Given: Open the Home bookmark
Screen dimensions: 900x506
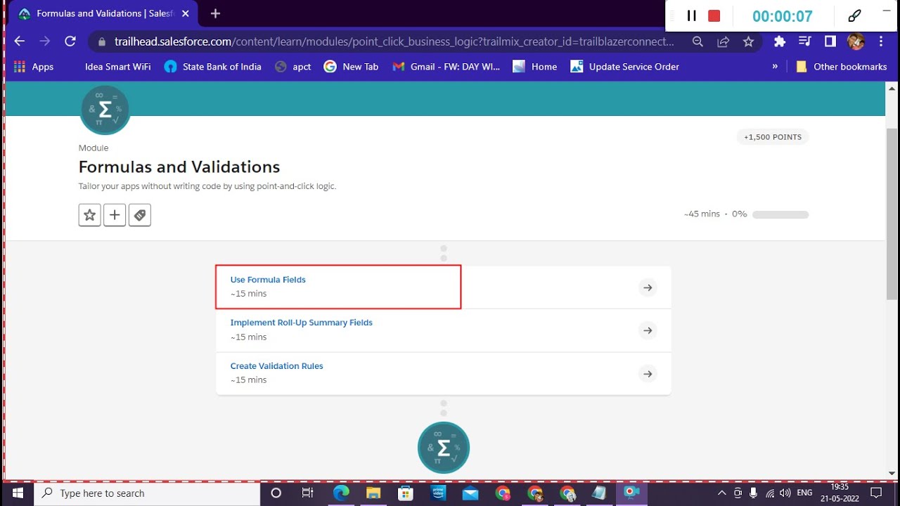Looking at the screenshot, I should point(535,67).
